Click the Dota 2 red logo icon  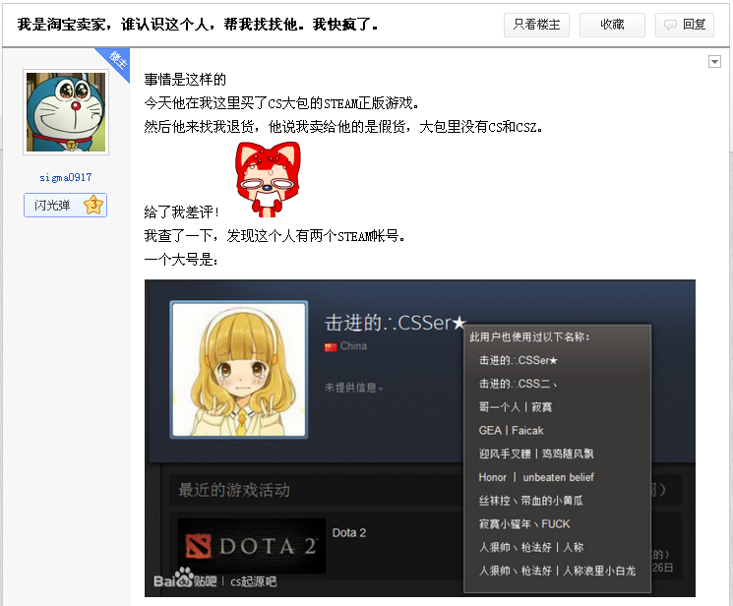click(x=198, y=546)
